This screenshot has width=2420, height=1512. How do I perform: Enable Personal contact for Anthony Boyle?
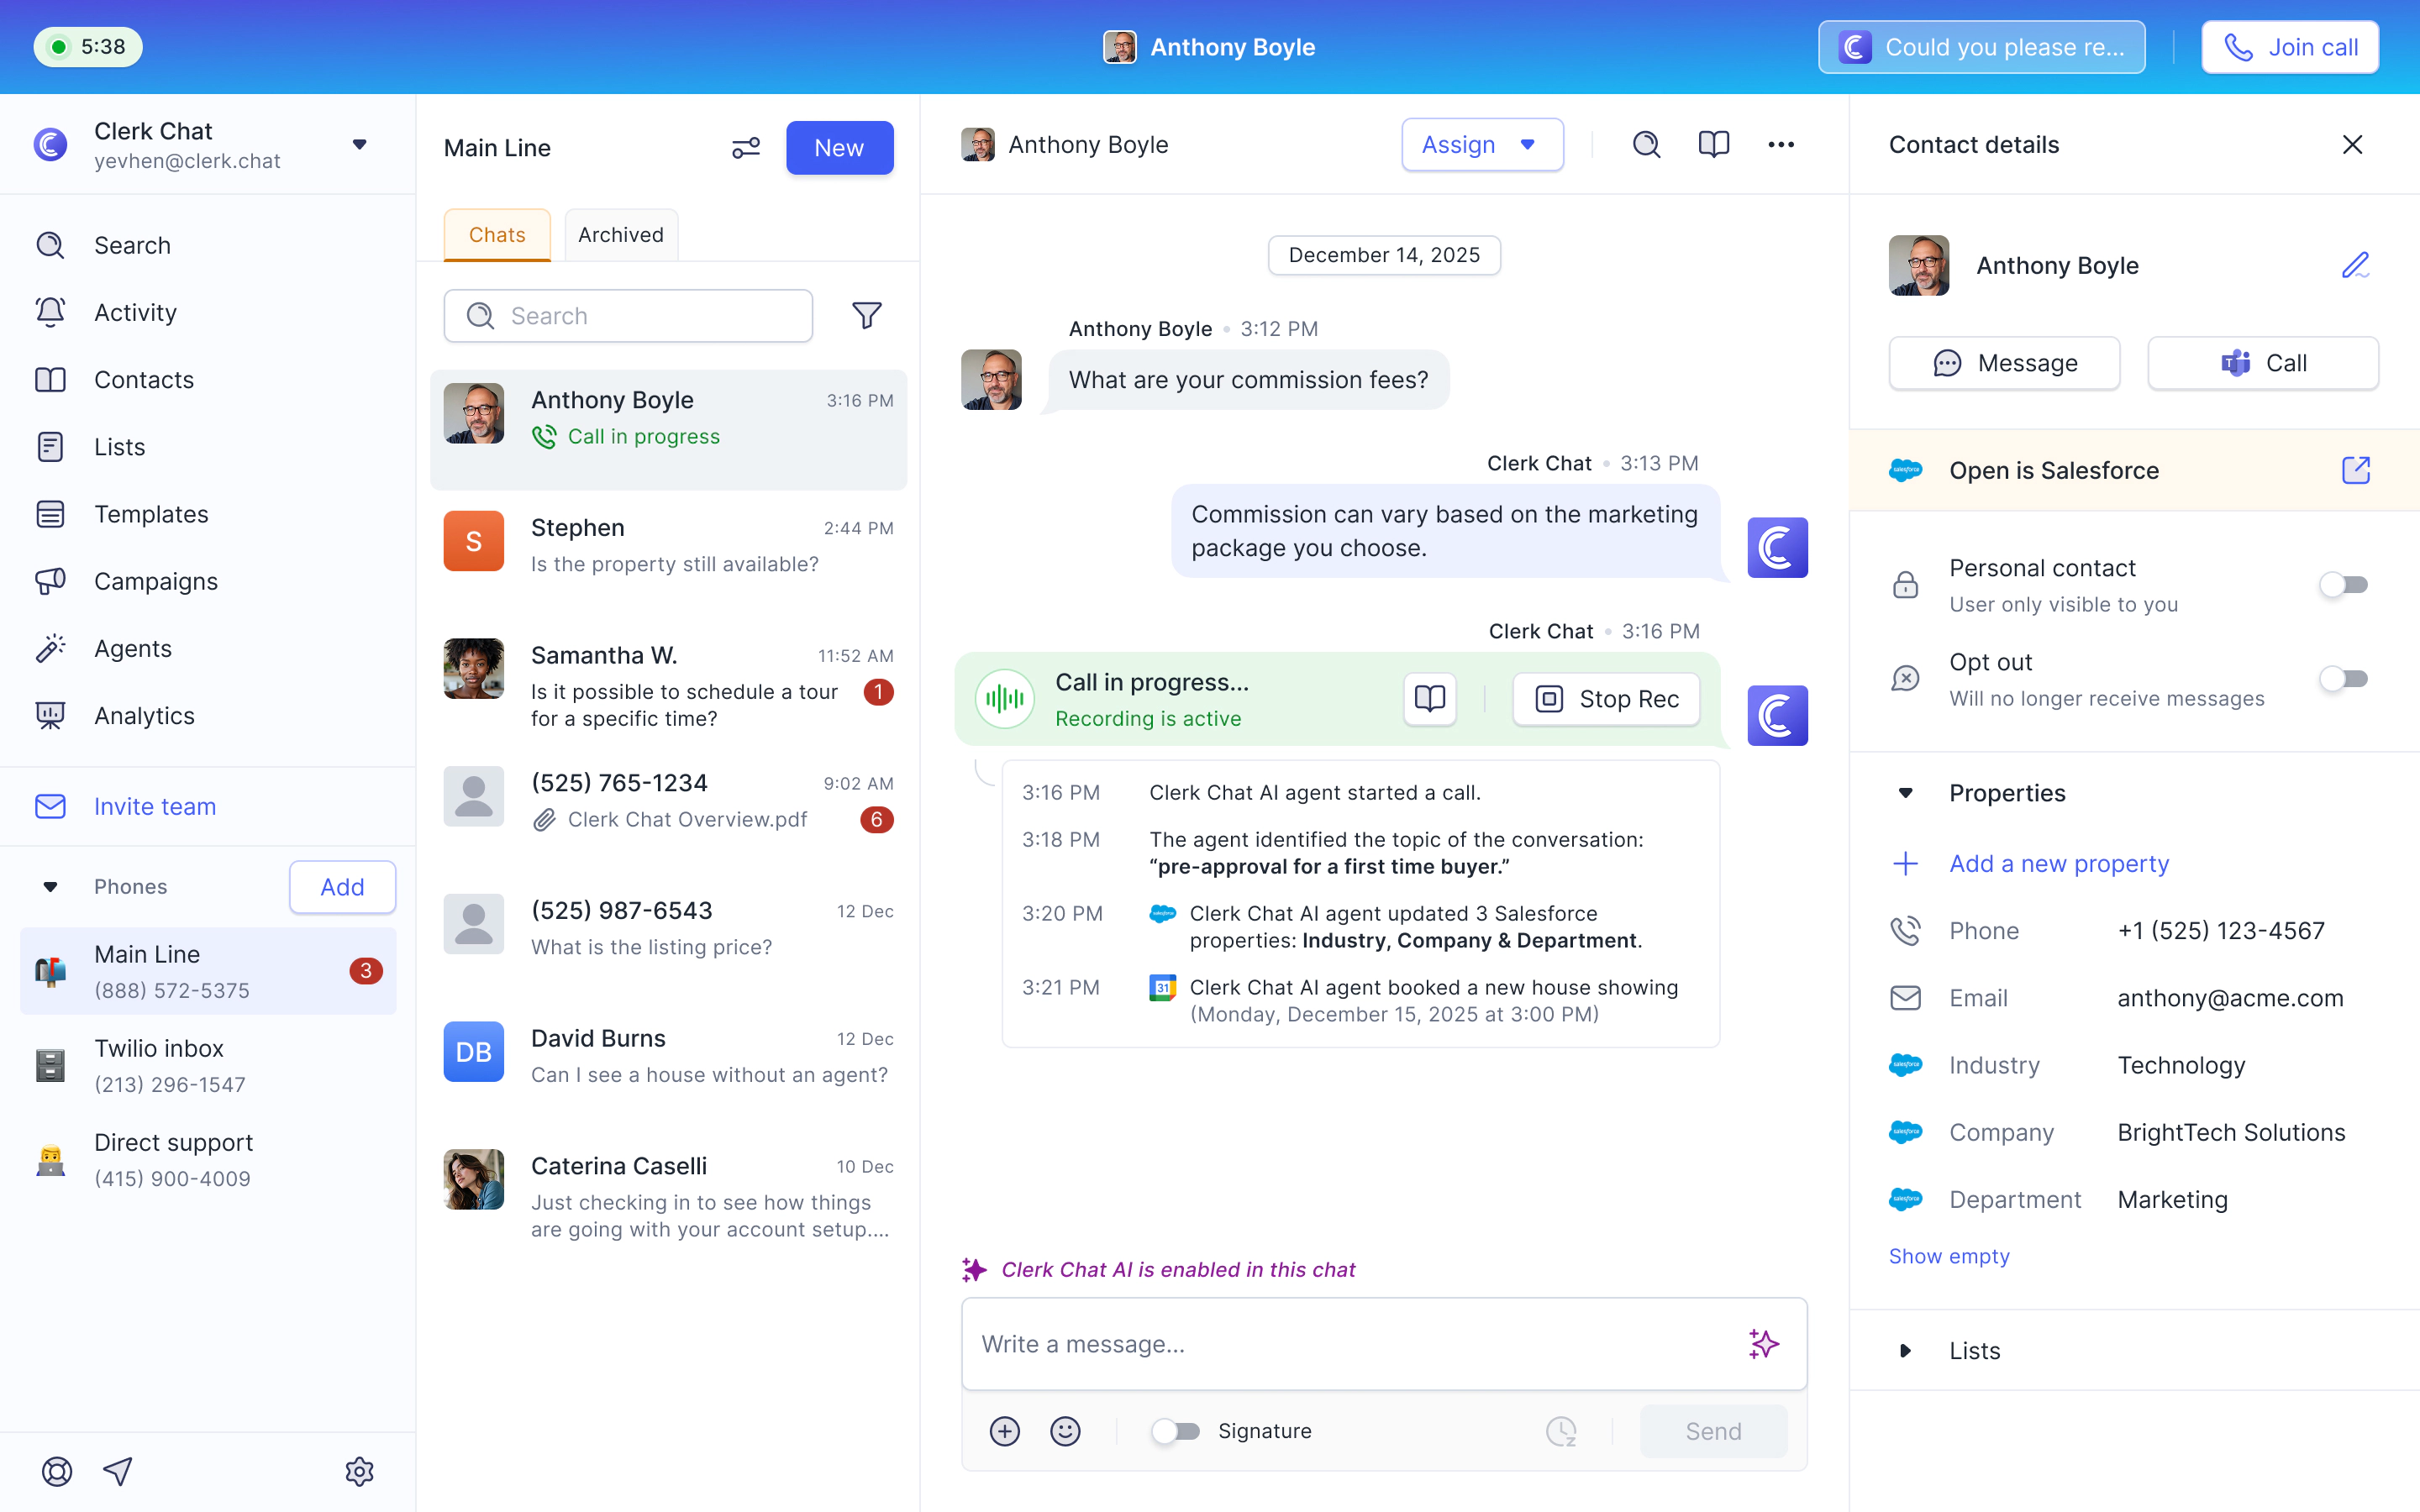point(2344,584)
